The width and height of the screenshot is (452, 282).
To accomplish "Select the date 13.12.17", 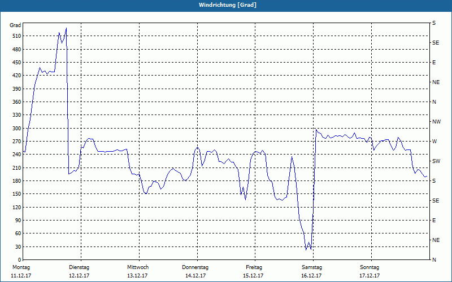I will coord(137,276).
